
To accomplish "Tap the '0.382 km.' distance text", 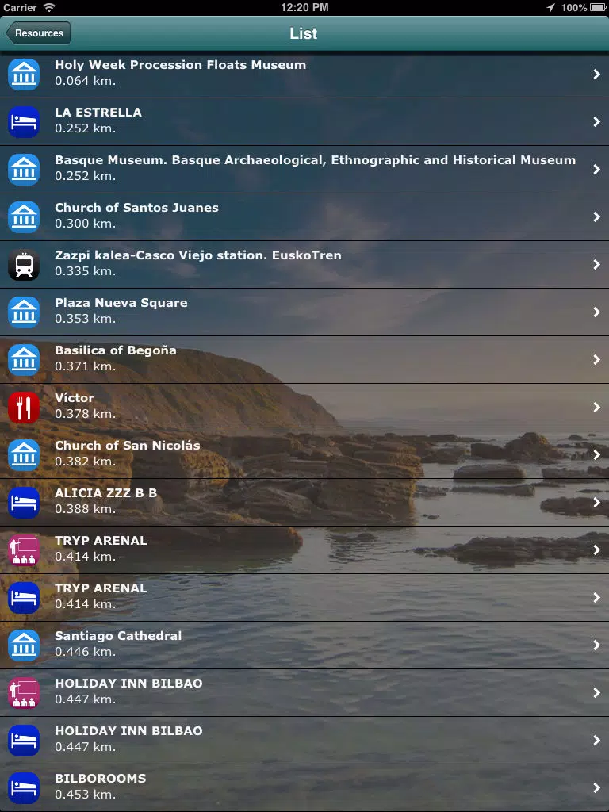I will tap(86, 462).
